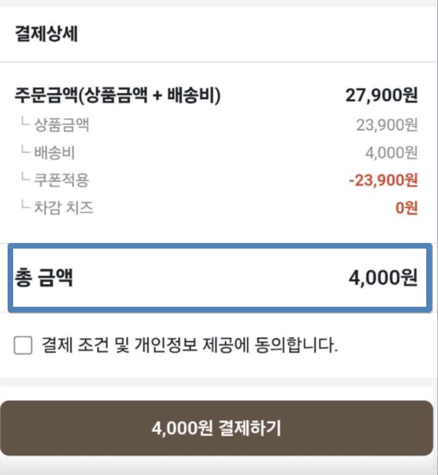Viewport: 438px width, 475px height.
Task: Select the 차감 치즈 row label
Action: (63, 207)
